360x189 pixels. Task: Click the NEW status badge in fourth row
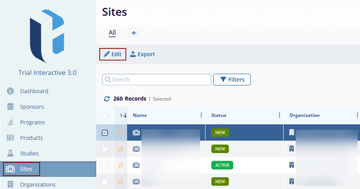[x=220, y=181]
